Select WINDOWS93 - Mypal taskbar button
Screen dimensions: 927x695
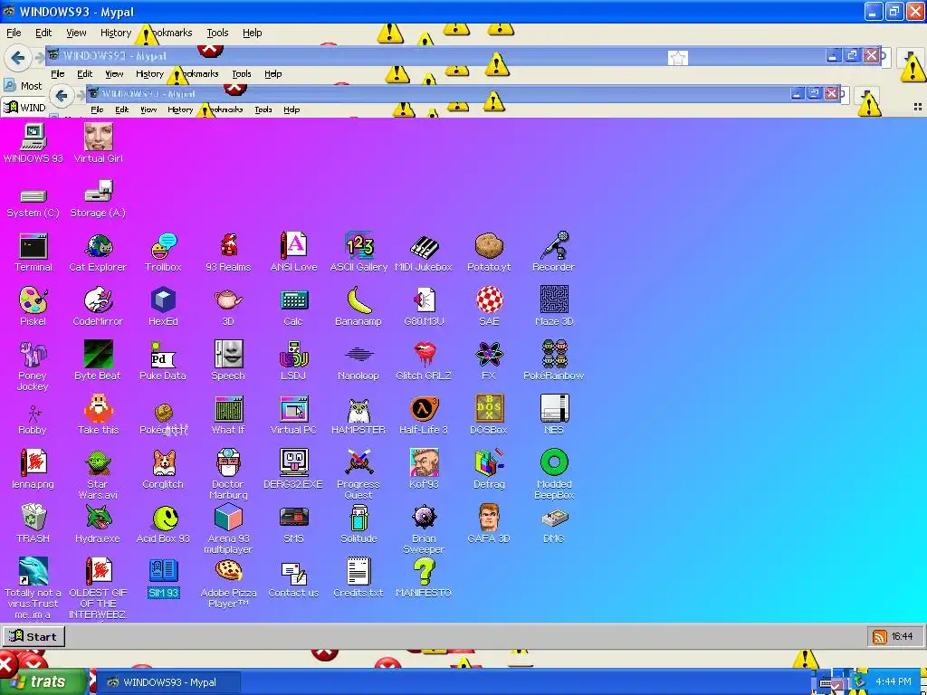[x=167, y=682]
